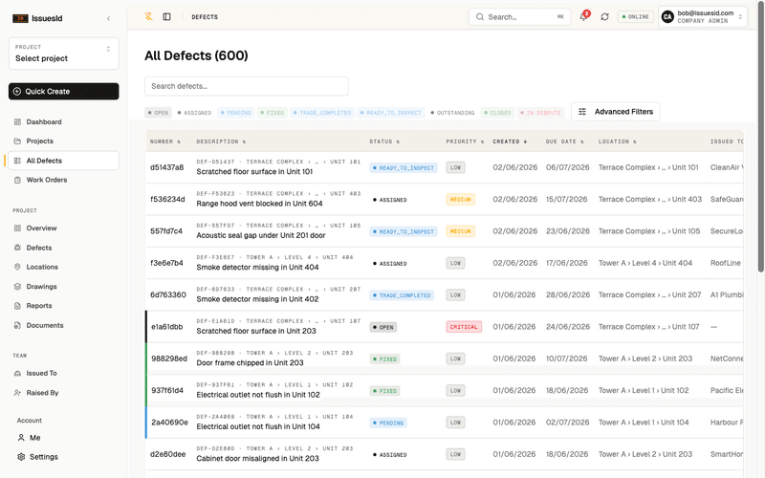Click the Dashboard icon in sidebar

pyautogui.click(x=17, y=122)
